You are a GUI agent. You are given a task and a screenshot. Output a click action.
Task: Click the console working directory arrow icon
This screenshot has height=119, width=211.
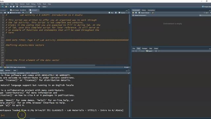click(38, 73)
